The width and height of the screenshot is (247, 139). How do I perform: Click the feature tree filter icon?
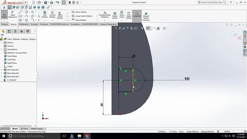pos(2,36)
